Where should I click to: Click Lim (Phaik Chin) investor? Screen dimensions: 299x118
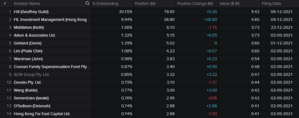[x=28, y=51]
